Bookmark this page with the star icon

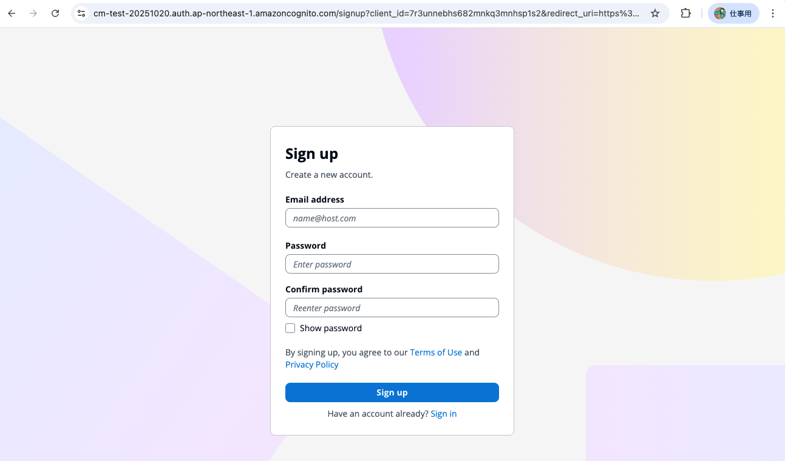point(655,13)
